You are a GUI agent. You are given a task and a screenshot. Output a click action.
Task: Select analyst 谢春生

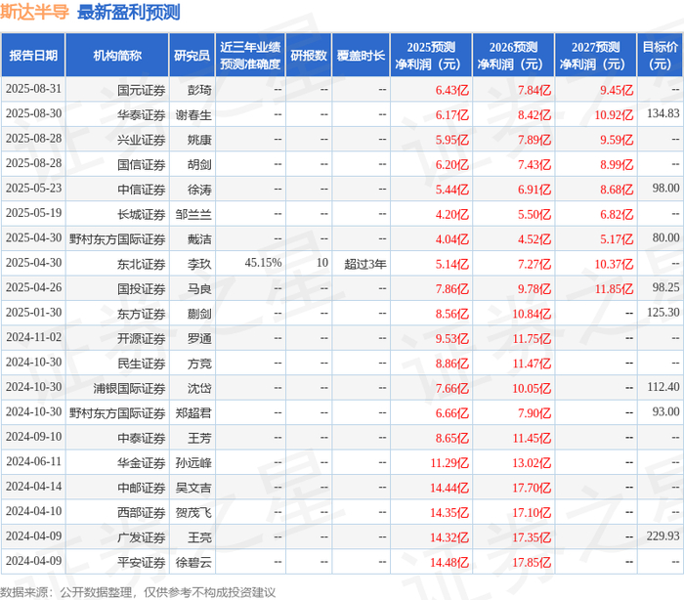(193, 115)
